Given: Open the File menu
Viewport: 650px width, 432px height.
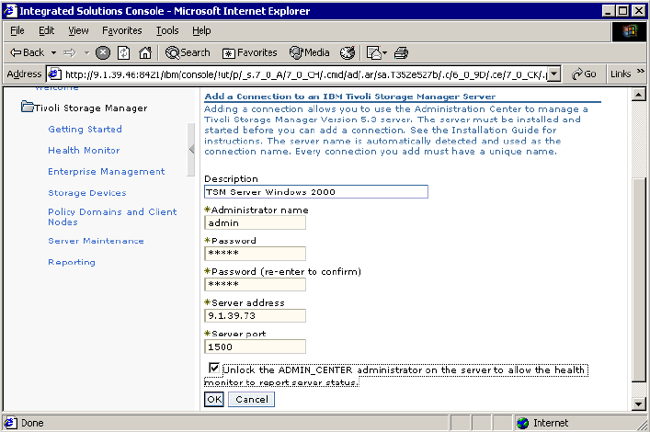Looking at the screenshot, I should [17, 30].
